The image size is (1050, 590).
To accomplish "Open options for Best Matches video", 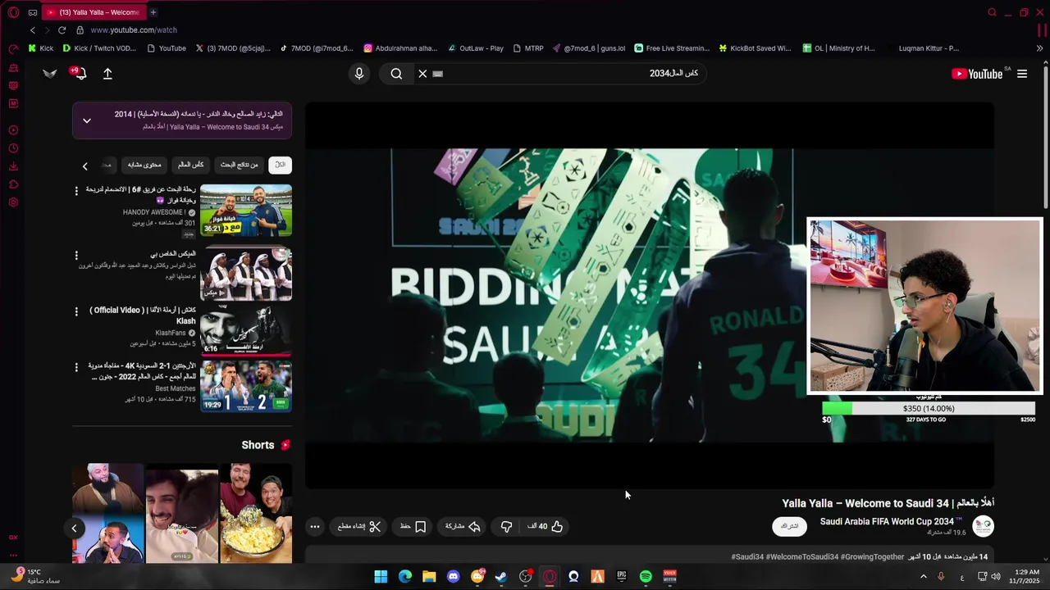I will point(76,367).
